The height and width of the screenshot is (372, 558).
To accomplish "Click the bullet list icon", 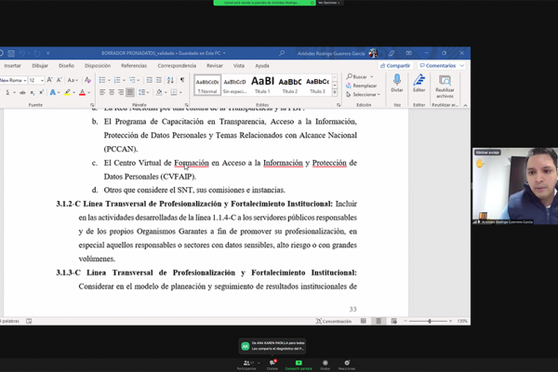I will tap(102, 80).
